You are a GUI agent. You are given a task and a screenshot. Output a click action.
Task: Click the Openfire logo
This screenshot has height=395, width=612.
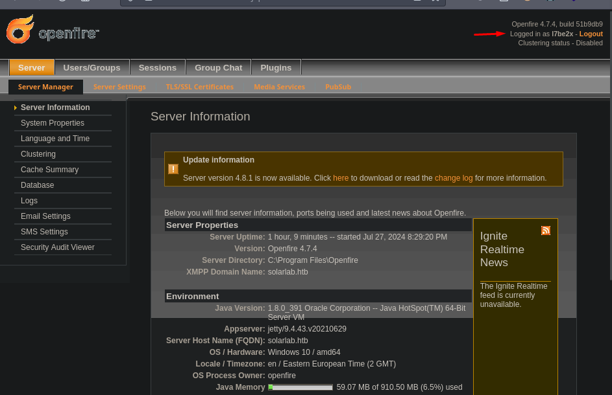(52, 29)
